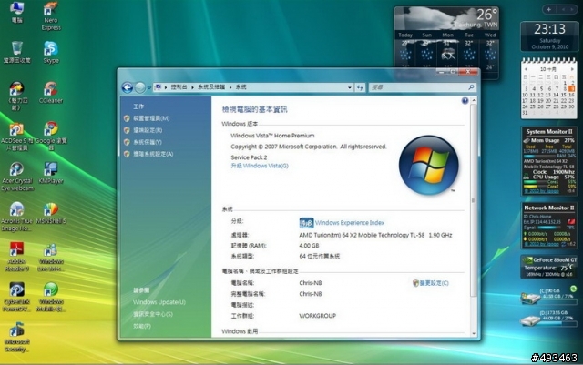Click the clock gadget showing 23:13

[x=549, y=36]
